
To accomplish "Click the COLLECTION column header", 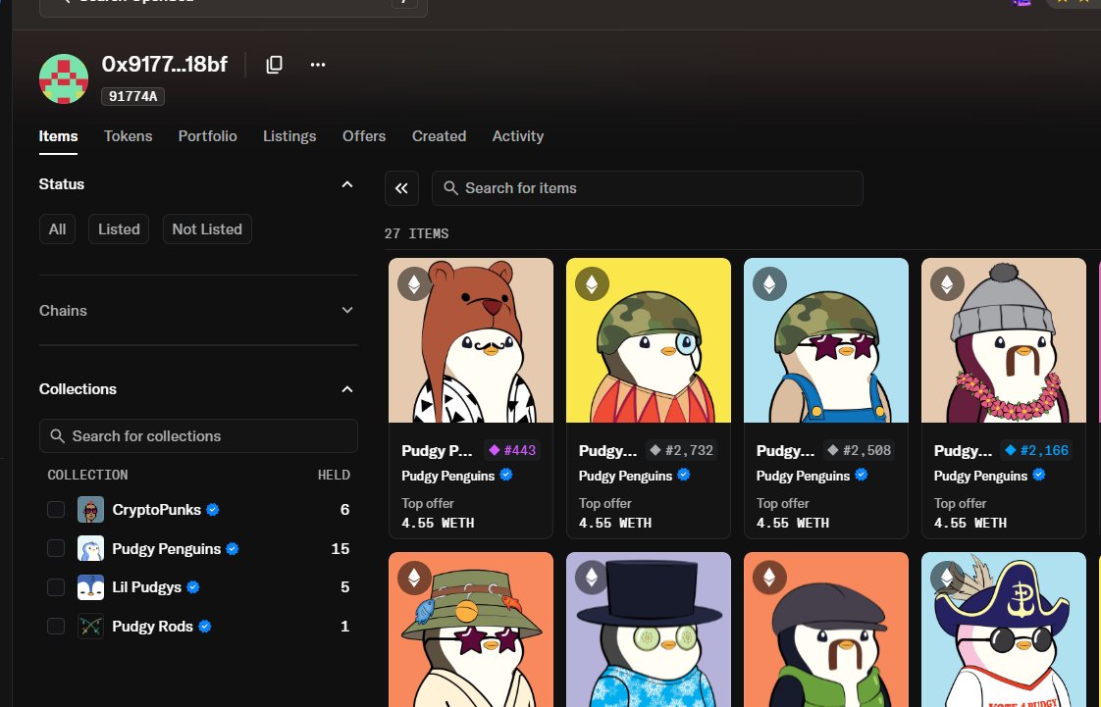I will point(87,475).
